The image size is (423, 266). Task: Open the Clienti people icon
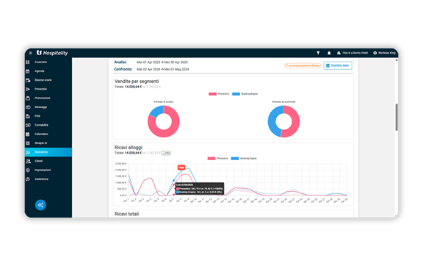28,161
